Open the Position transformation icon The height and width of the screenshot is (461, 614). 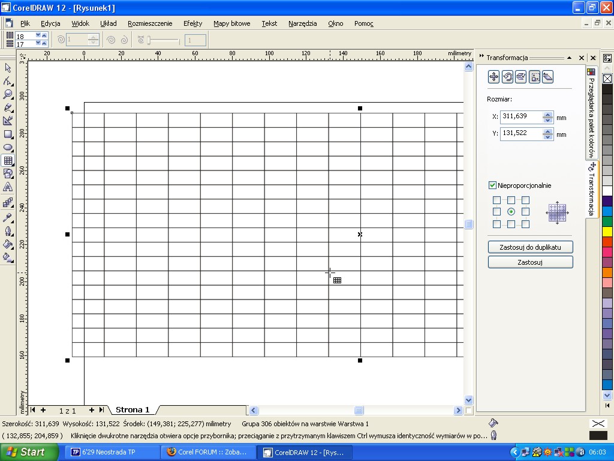(493, 76)
